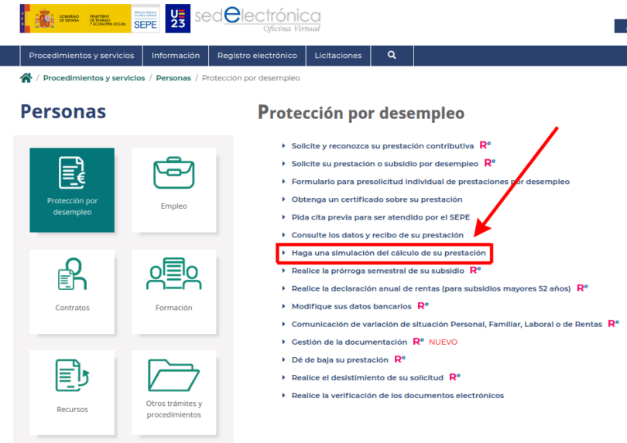Open the Formación tile

pyautogui.click(x=174, y=291)
